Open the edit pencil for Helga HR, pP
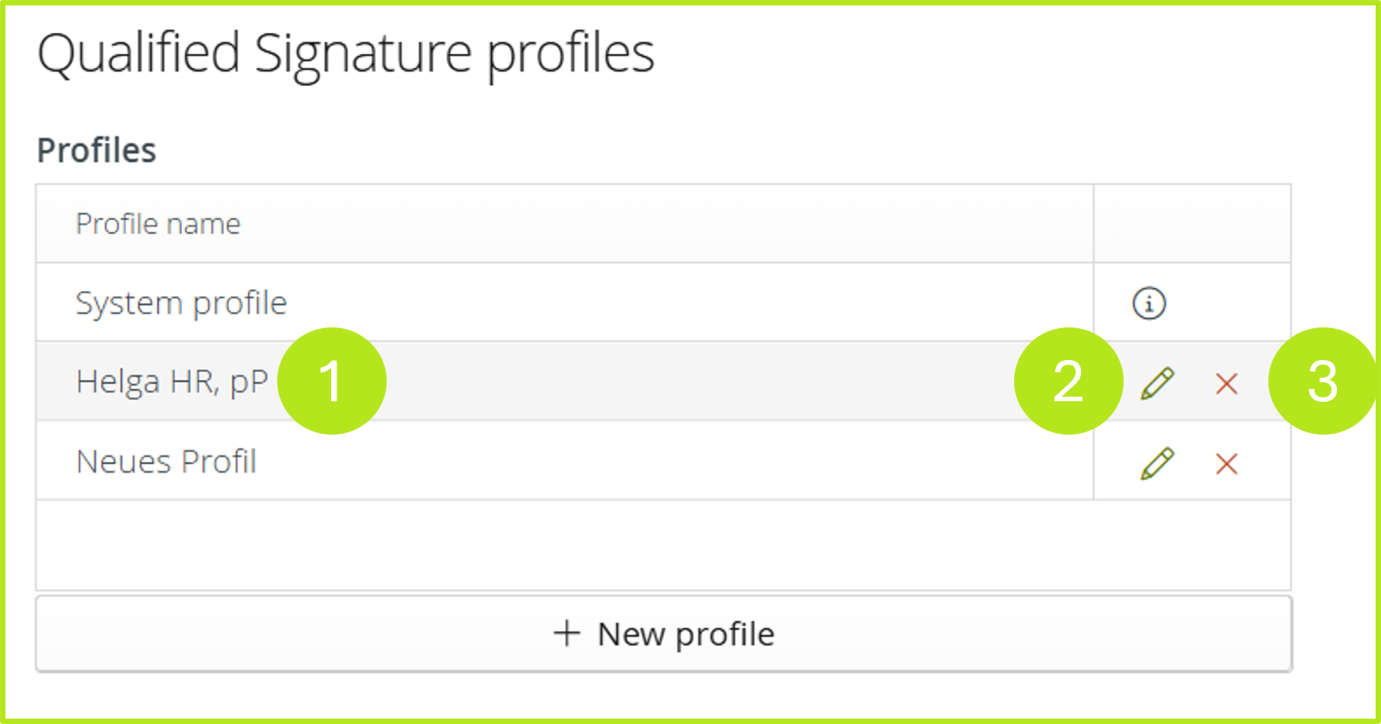1381x724 pixels. tap(1156, 381)
